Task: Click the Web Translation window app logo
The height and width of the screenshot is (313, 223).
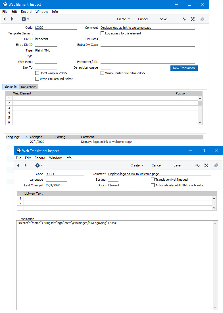Action: (x=18, y=151)
